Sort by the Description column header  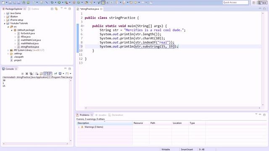pos(105,123)
